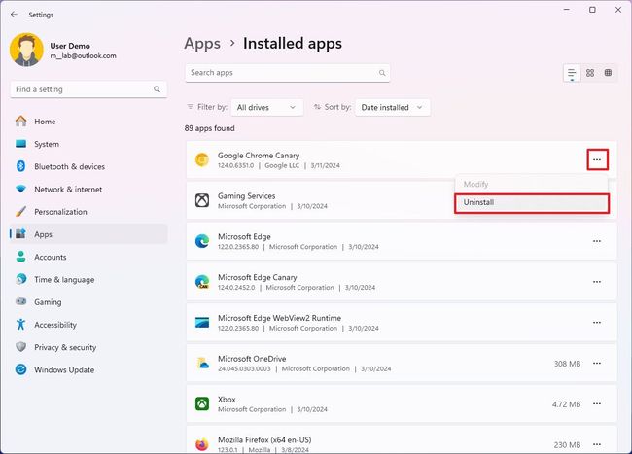Select Uninstall from the context menu
The height and width of the screenshot is (454, 632).
point(531,202)
